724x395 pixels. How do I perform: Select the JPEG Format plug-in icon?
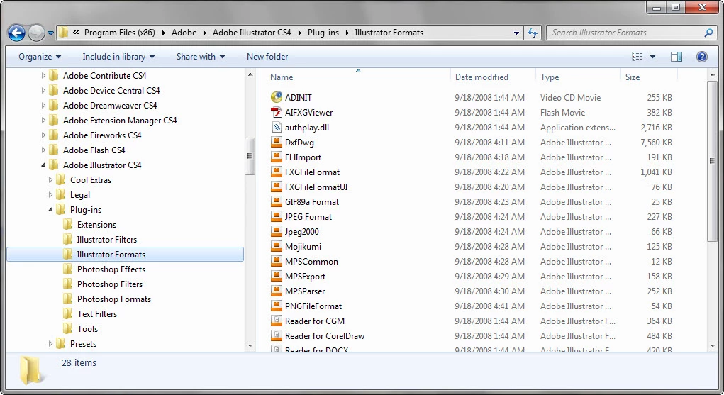tap(276, 216)
